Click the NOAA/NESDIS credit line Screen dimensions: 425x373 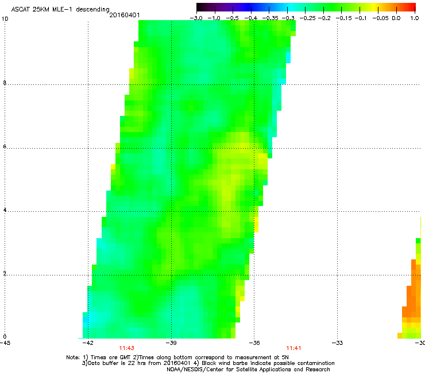[248, 370]
